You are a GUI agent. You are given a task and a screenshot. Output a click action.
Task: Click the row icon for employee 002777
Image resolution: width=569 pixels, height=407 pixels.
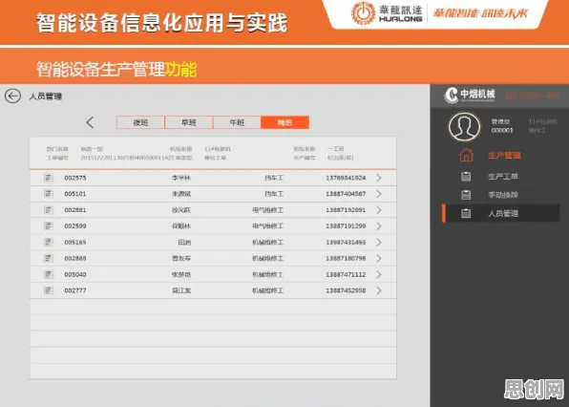[x=49, y=290]
